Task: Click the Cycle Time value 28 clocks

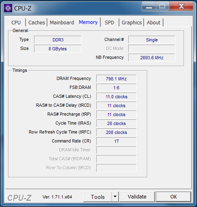Action: [x=117, y=123]
